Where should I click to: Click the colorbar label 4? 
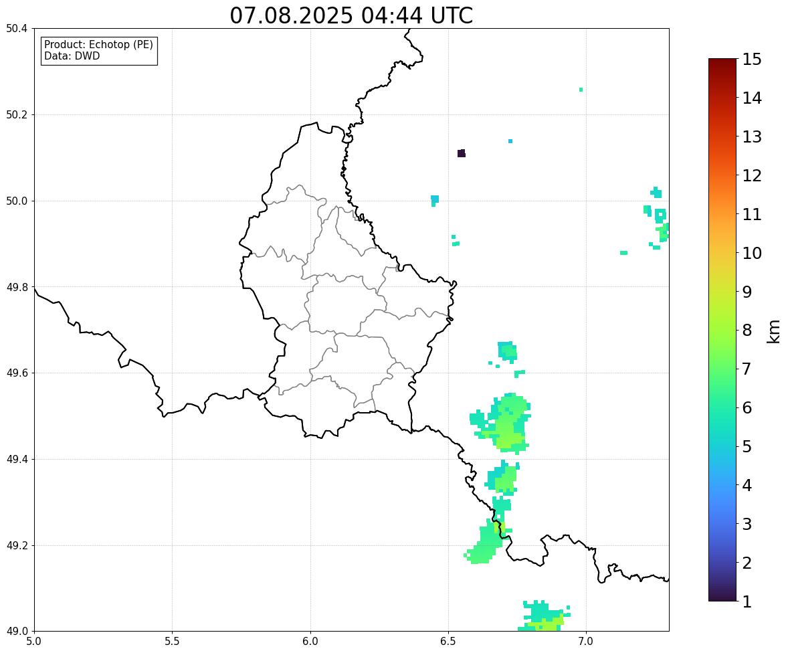coord(747,486)
